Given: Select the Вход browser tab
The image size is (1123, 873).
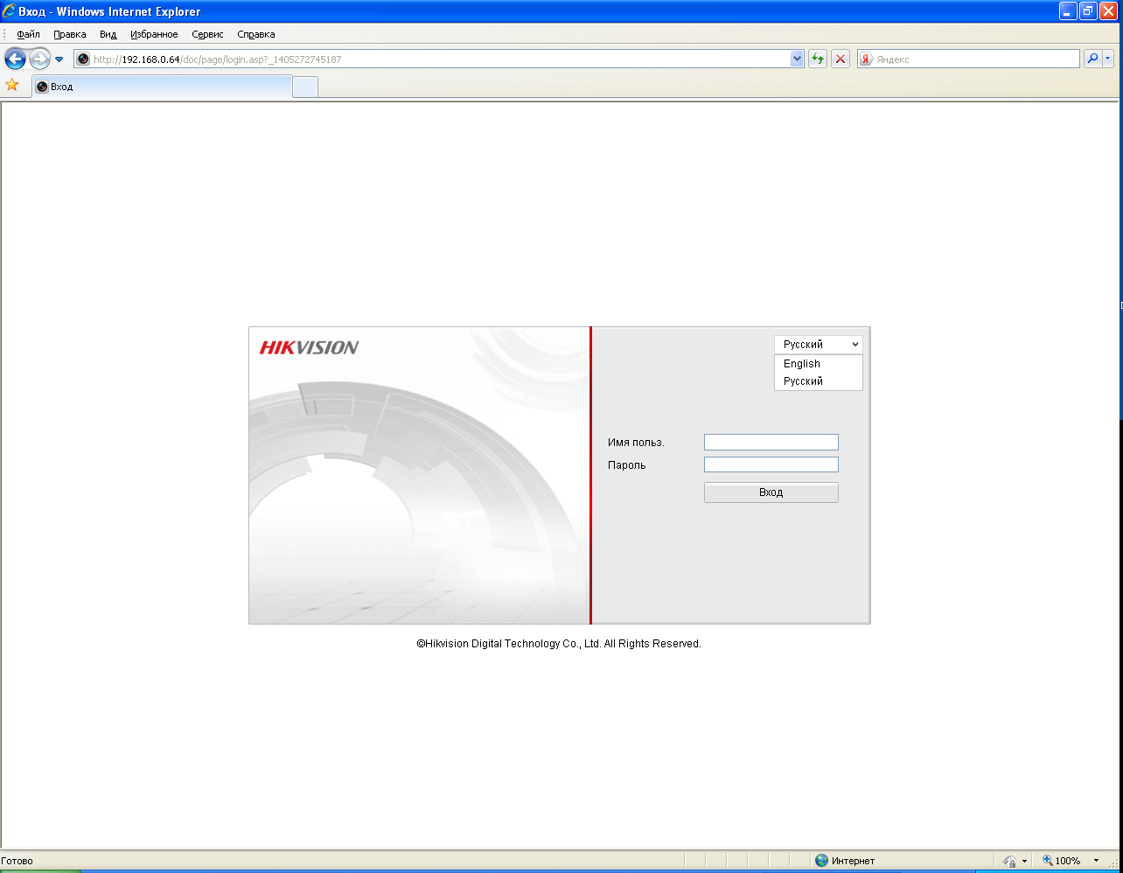Looking at the screenshot, I should click(x=162, y=87).
